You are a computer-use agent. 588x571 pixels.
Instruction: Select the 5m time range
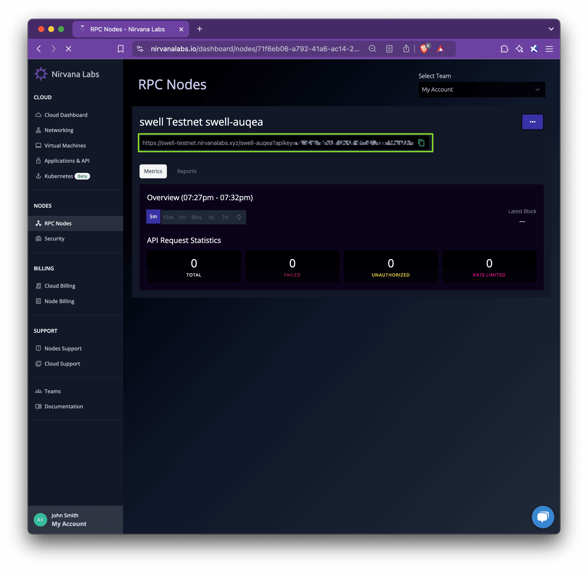(x=153, y=217)
